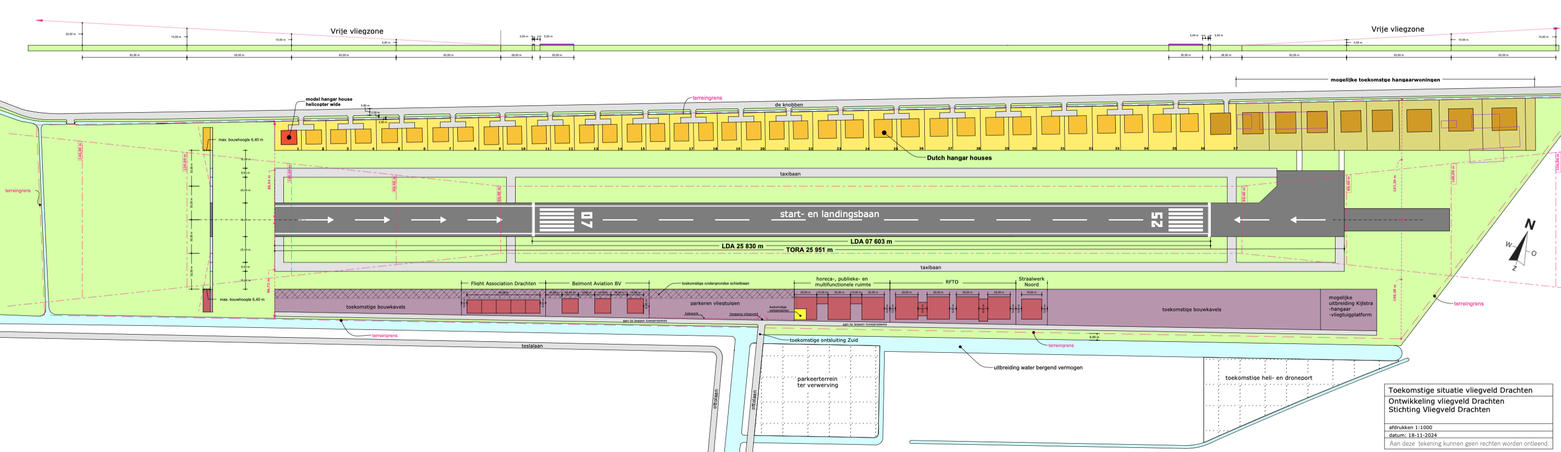This screenshot has width=1561, height=452.
Task: Click the threshold stripes beside runway 07
Action: click(x=556, y=219)
